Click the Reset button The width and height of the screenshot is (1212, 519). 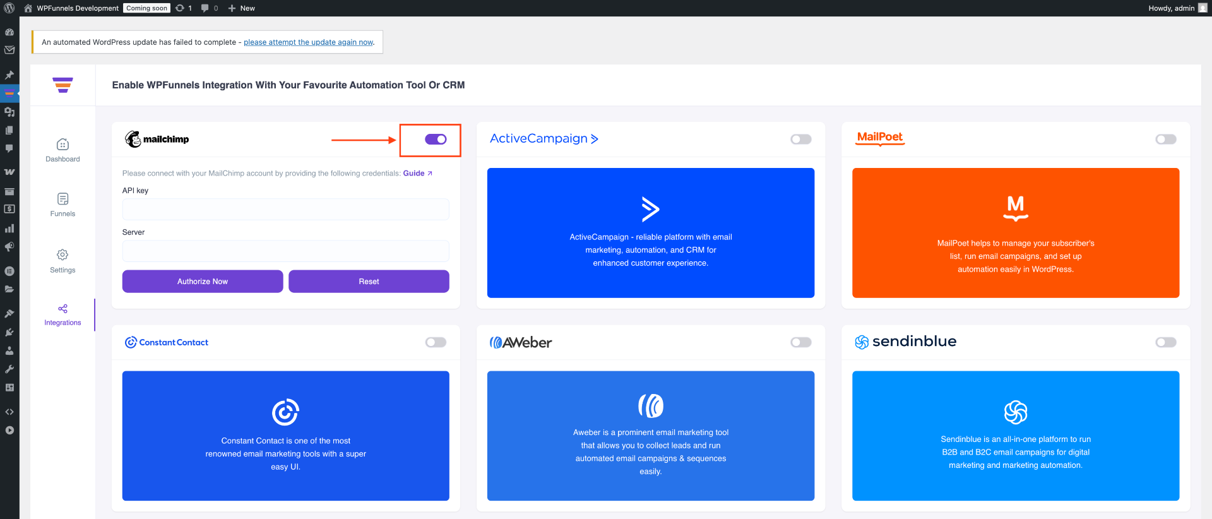click(x=369, y=282)
